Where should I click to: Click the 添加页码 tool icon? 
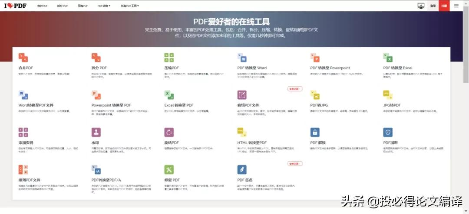pos(23,132)
